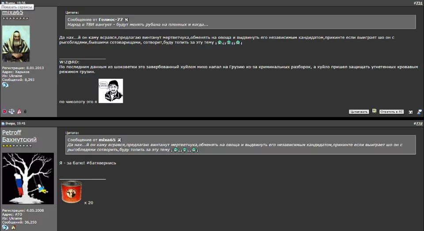Click Petroff's yellow star rating row
424x231 pixels.
tap(17, 146)
